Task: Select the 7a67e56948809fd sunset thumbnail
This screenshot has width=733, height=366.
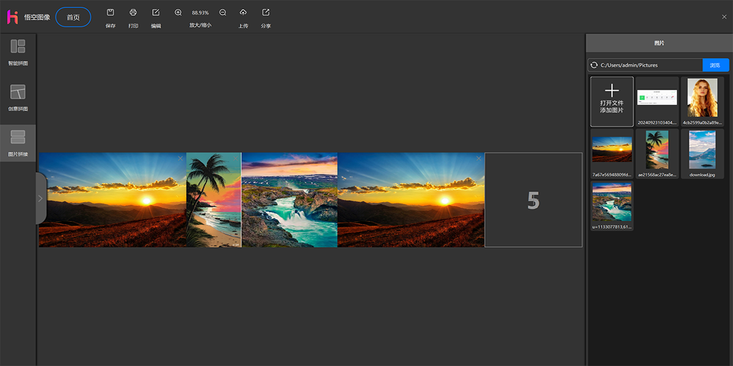Action: [611, 153]
